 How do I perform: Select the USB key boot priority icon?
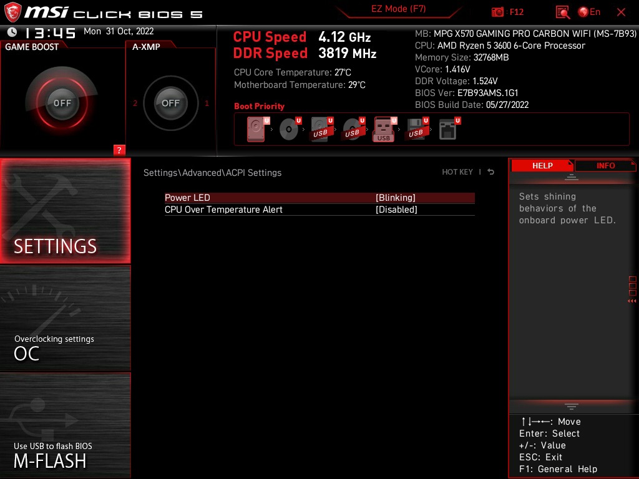[x=384, y=129]
